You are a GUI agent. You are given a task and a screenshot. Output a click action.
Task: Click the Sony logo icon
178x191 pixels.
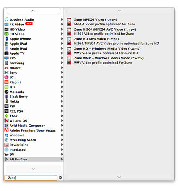[6, 73]
